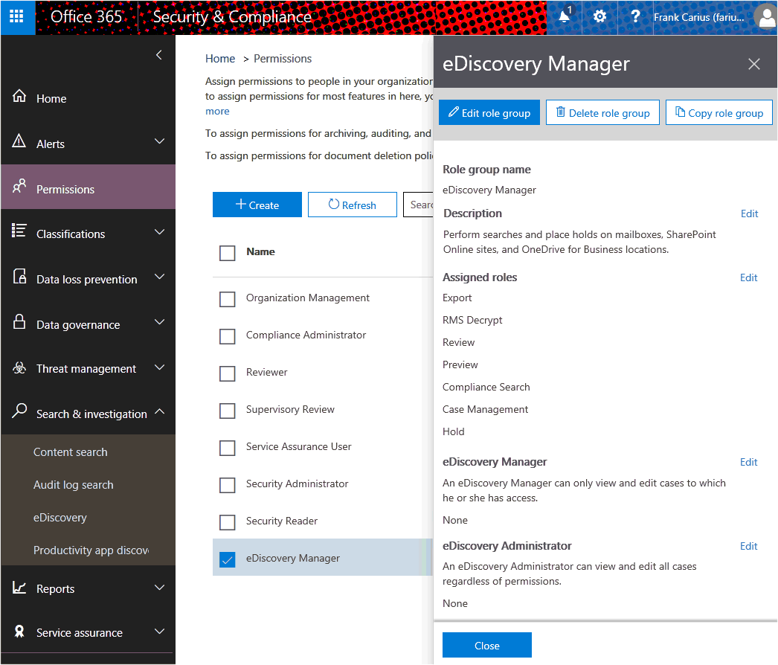Click Security & Compliance header title
Image resolution: width=778 pixels, height=665 pixels.
click(x=232, y=17)
